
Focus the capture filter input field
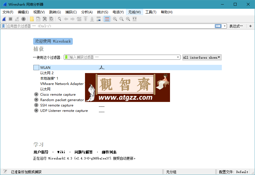(x=123, y=57)
